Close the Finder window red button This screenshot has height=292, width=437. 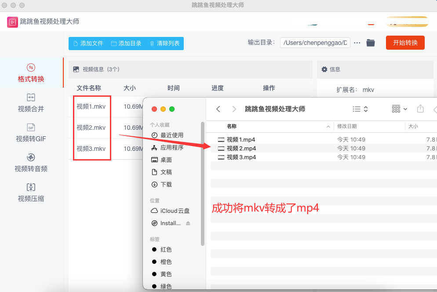point(154,109)
